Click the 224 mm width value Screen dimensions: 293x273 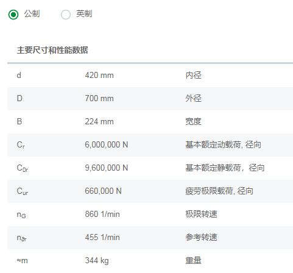click(99, 122)
